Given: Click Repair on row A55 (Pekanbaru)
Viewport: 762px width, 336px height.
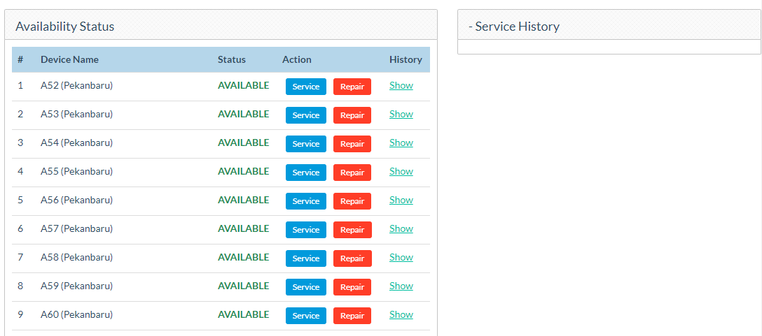Looking at the screenshot, I should pyautogui.click(x=352, y=173).
